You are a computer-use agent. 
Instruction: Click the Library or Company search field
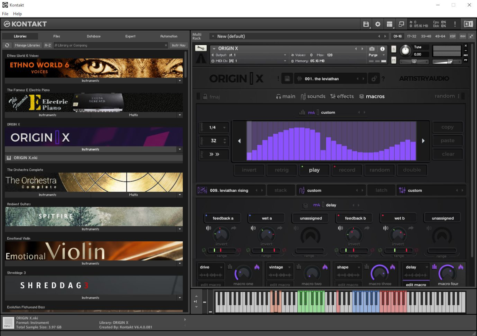pos(110,45)
